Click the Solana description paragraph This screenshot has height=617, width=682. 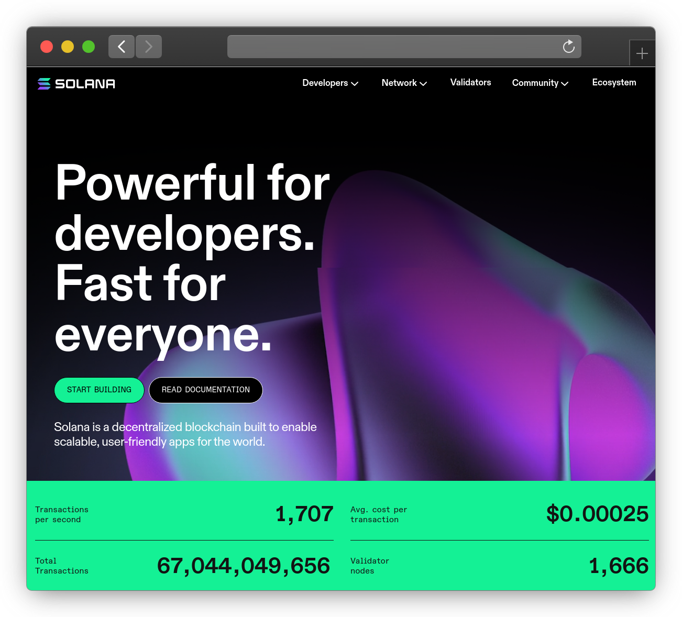(185, 434)
